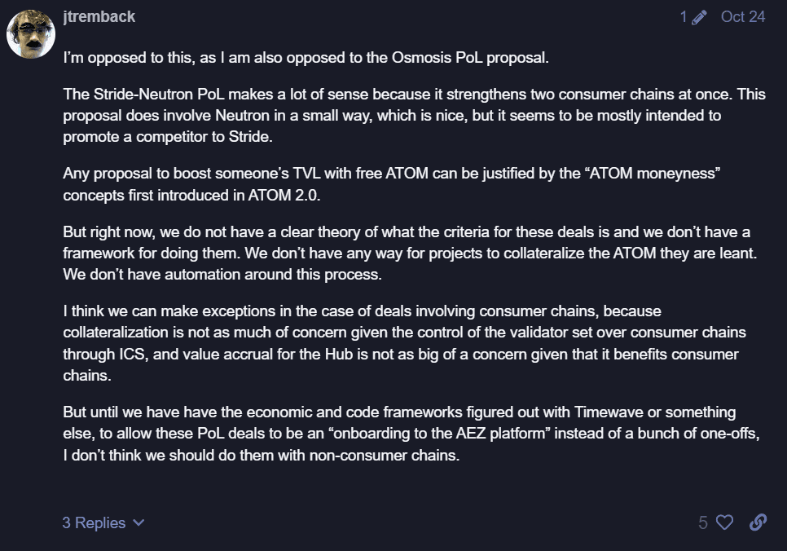The image size is (787, 551).
Task: Click the paragraph starting "But right now"
Action: [410, 253]
